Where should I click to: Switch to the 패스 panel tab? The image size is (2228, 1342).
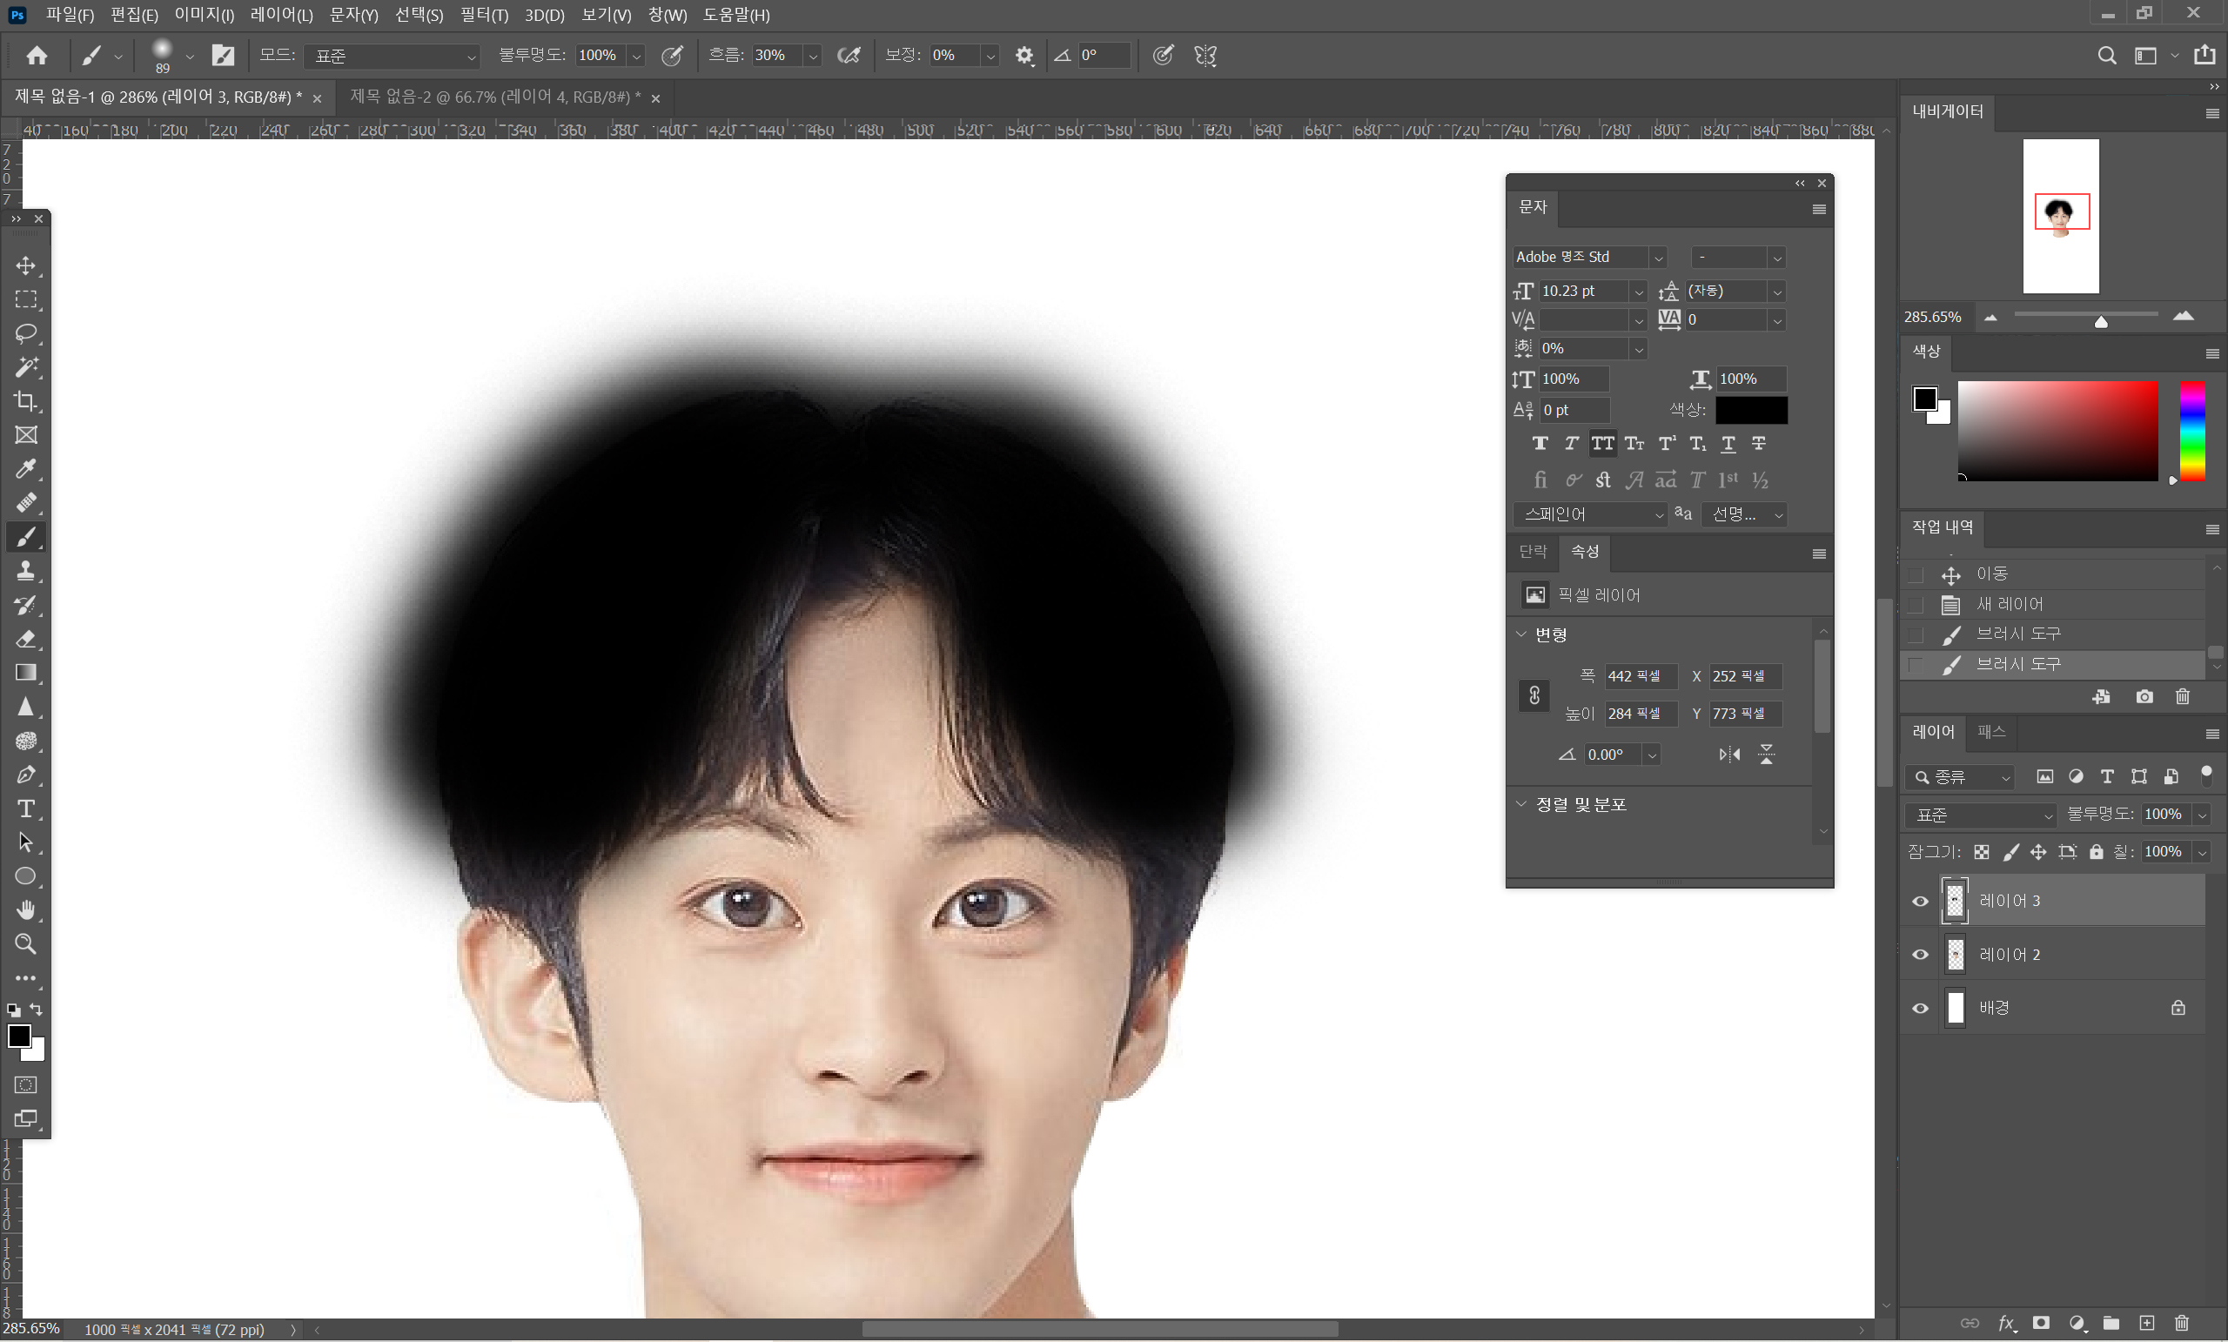(x=1990, y=732)
